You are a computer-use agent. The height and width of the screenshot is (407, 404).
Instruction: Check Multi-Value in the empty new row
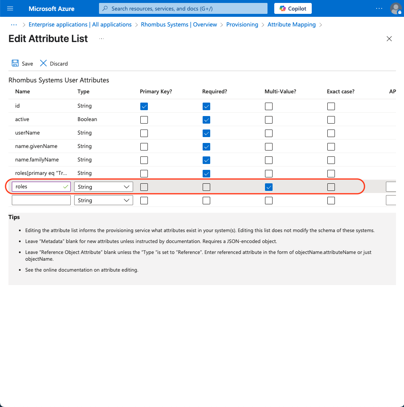269,201
